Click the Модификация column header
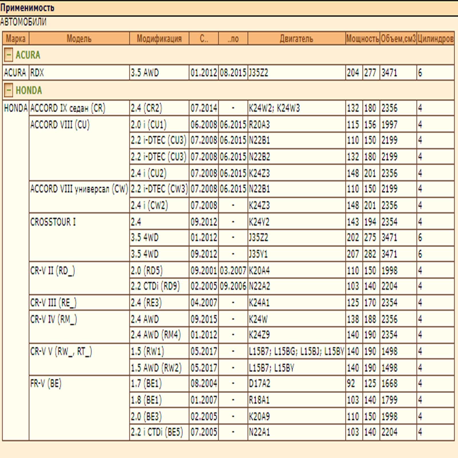Image resolution: width=458 pixels, height=458 pixels. coord(159,39)
